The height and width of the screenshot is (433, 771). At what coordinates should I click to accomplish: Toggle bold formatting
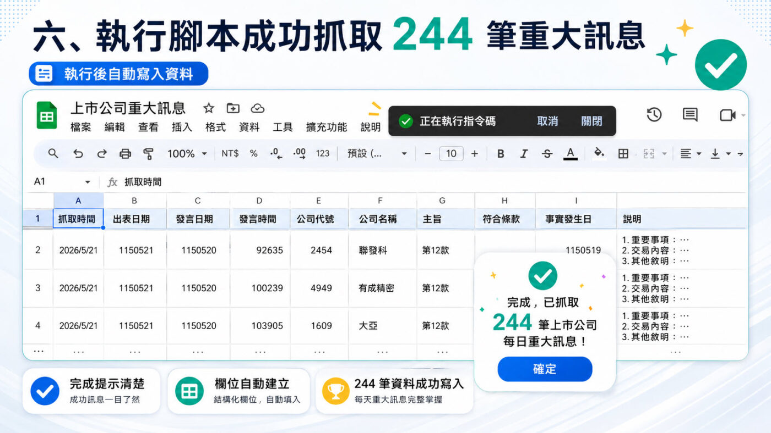click(501, 154)
